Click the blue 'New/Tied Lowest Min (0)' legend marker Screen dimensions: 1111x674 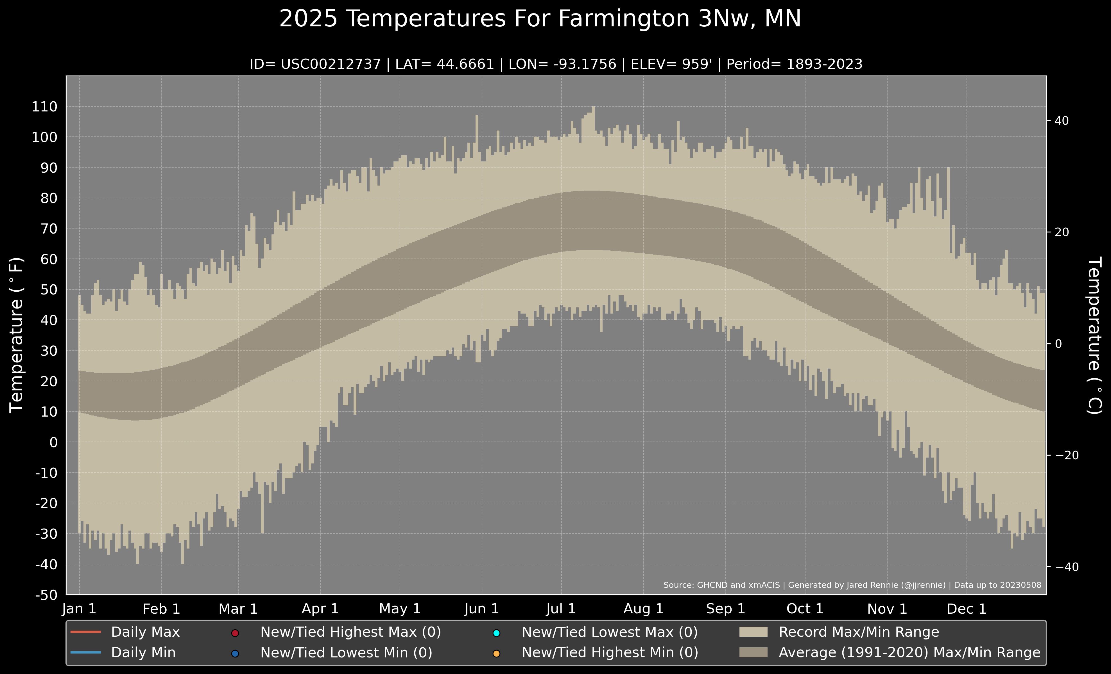[235, 653]
